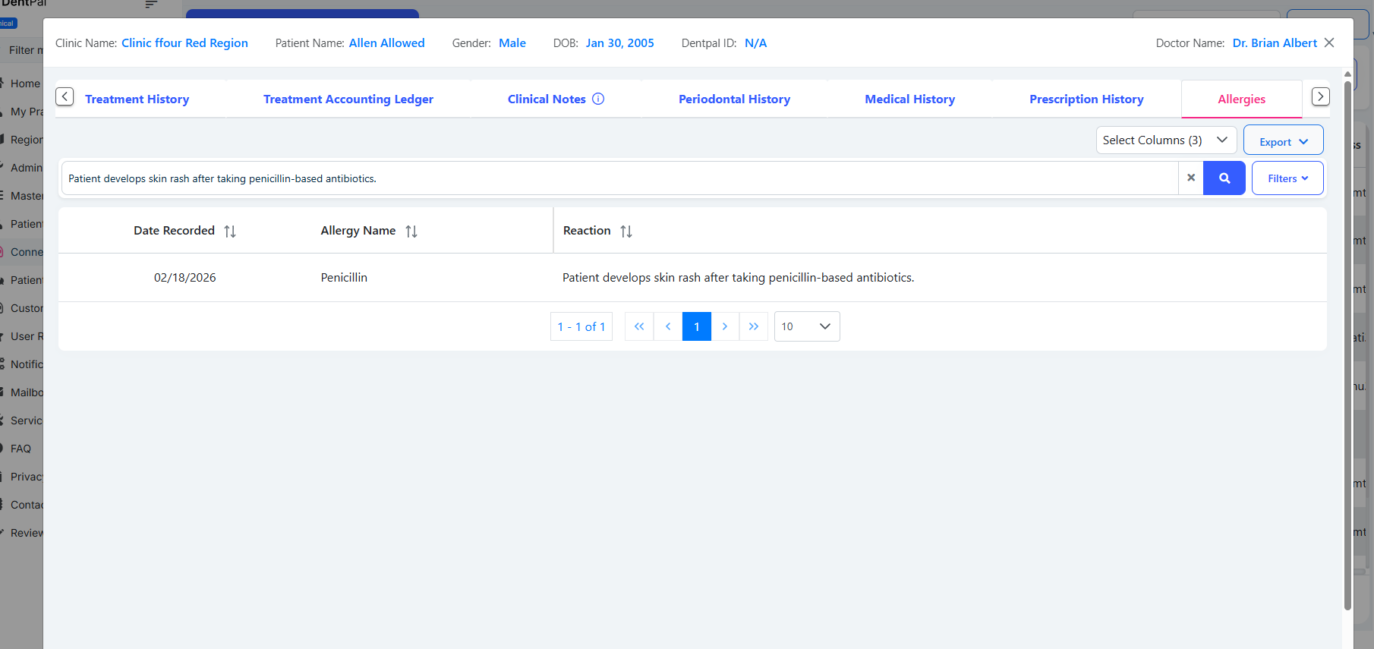Open the Select Columns dropdown
This screenshot has height=649, width=1374.
(1165, 140)
